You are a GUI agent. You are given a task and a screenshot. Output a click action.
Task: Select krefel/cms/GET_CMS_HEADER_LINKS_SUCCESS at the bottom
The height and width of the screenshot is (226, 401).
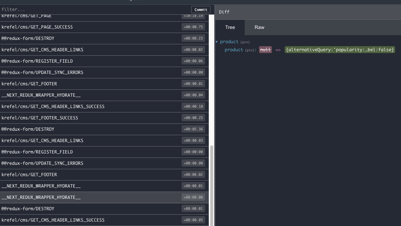[104, 220]
